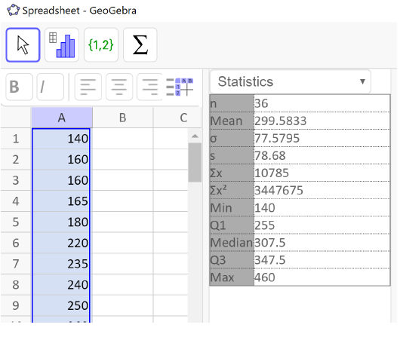Screen dimensions: 400x340
Task: Click the Median label in statistics table
Action: [x=232, y=243]
